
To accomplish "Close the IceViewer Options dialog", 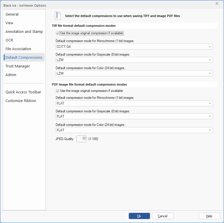I will tap(217, 3).
